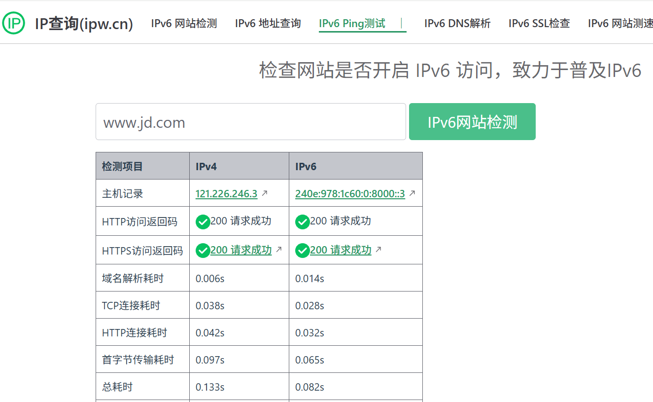653x402 pixels.
Task: Follow the IPv6 HTTPS 200 请求成功 link
Action: pyautogui.click(x=341, y=250)
